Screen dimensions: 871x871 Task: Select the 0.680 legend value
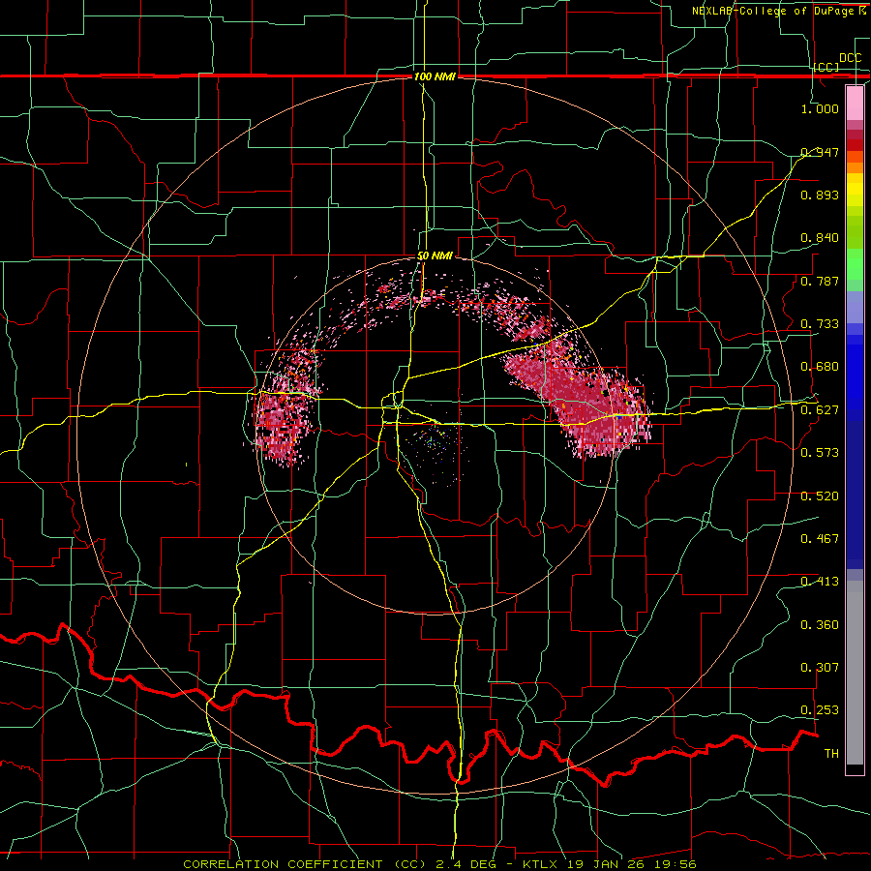pyautogui.click(x=820, y=367)
